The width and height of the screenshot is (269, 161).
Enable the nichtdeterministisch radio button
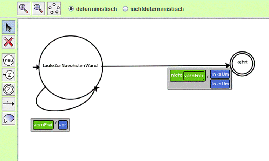click(x=125, y=9)
